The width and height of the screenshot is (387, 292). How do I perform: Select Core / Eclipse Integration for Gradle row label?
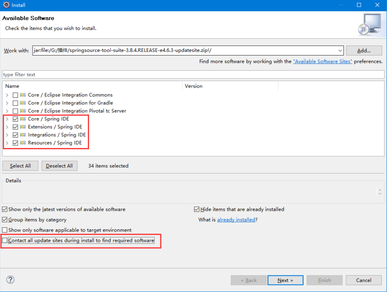70,103
